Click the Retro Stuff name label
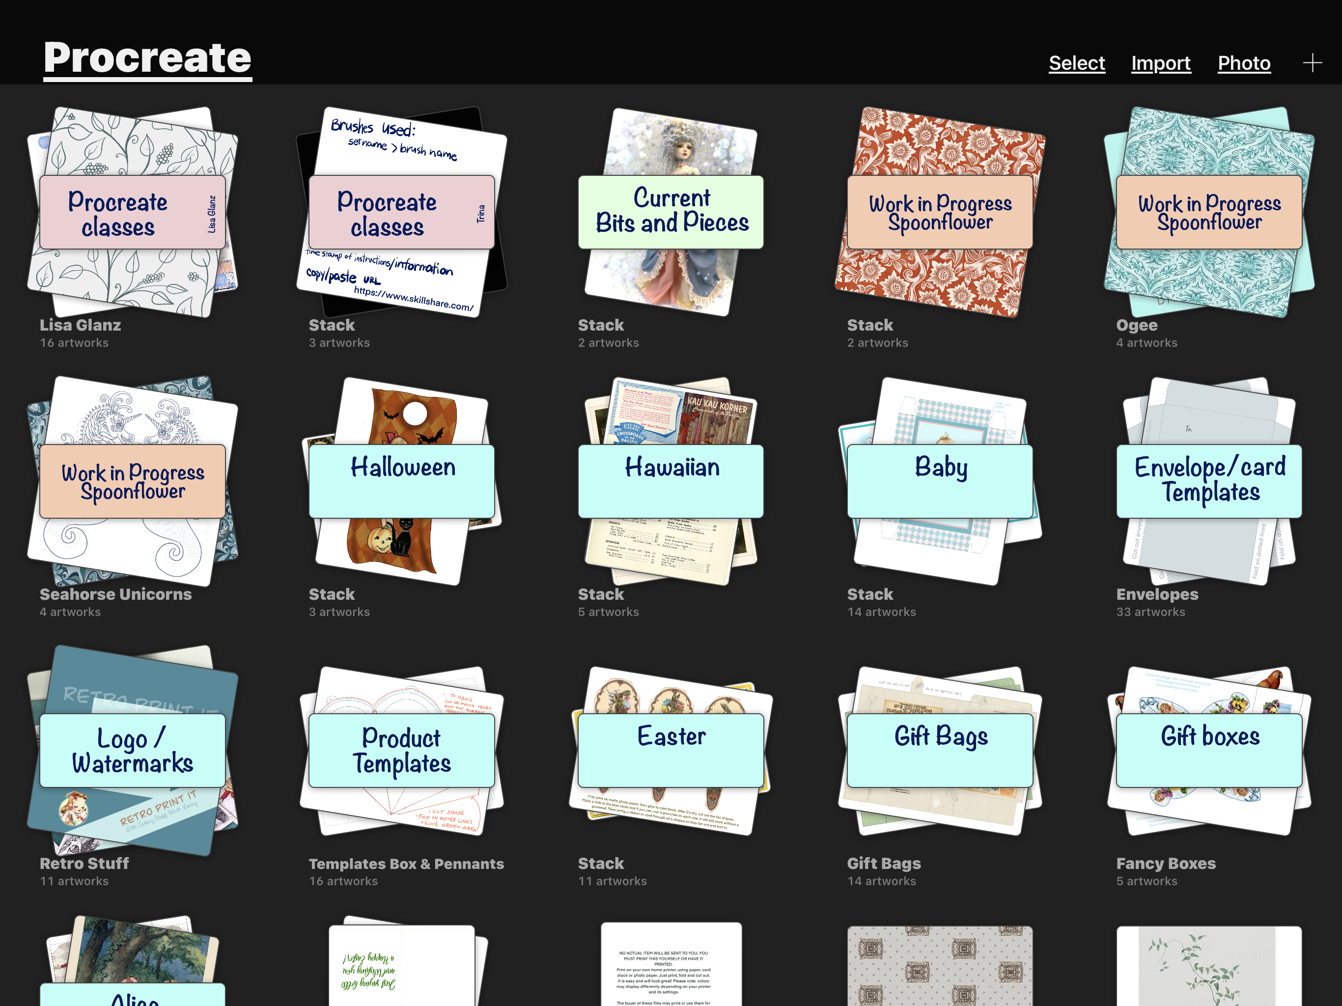This screenshot has width=1342, height=1006. pyautogui.click(x=84, y=864)
